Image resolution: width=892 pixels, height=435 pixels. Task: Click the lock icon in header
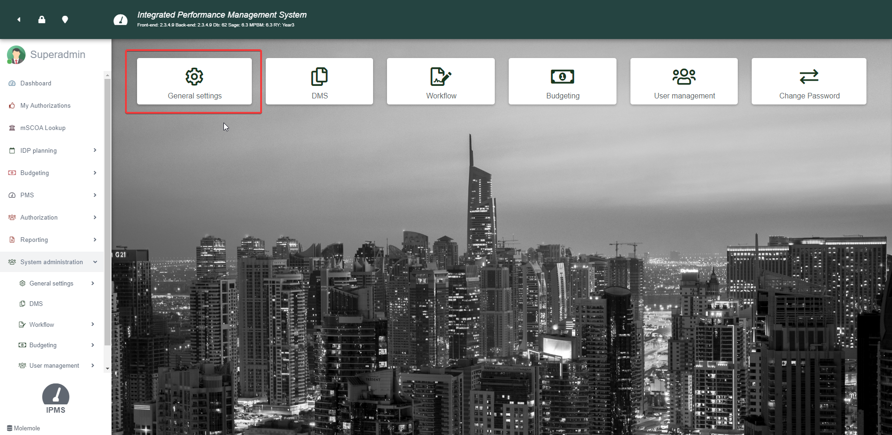[x=42, y=19]
